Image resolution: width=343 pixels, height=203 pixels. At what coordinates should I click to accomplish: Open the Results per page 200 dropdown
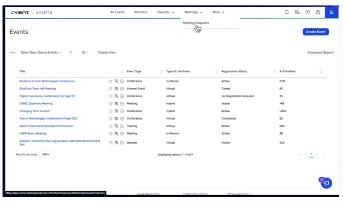pos(47,155)
